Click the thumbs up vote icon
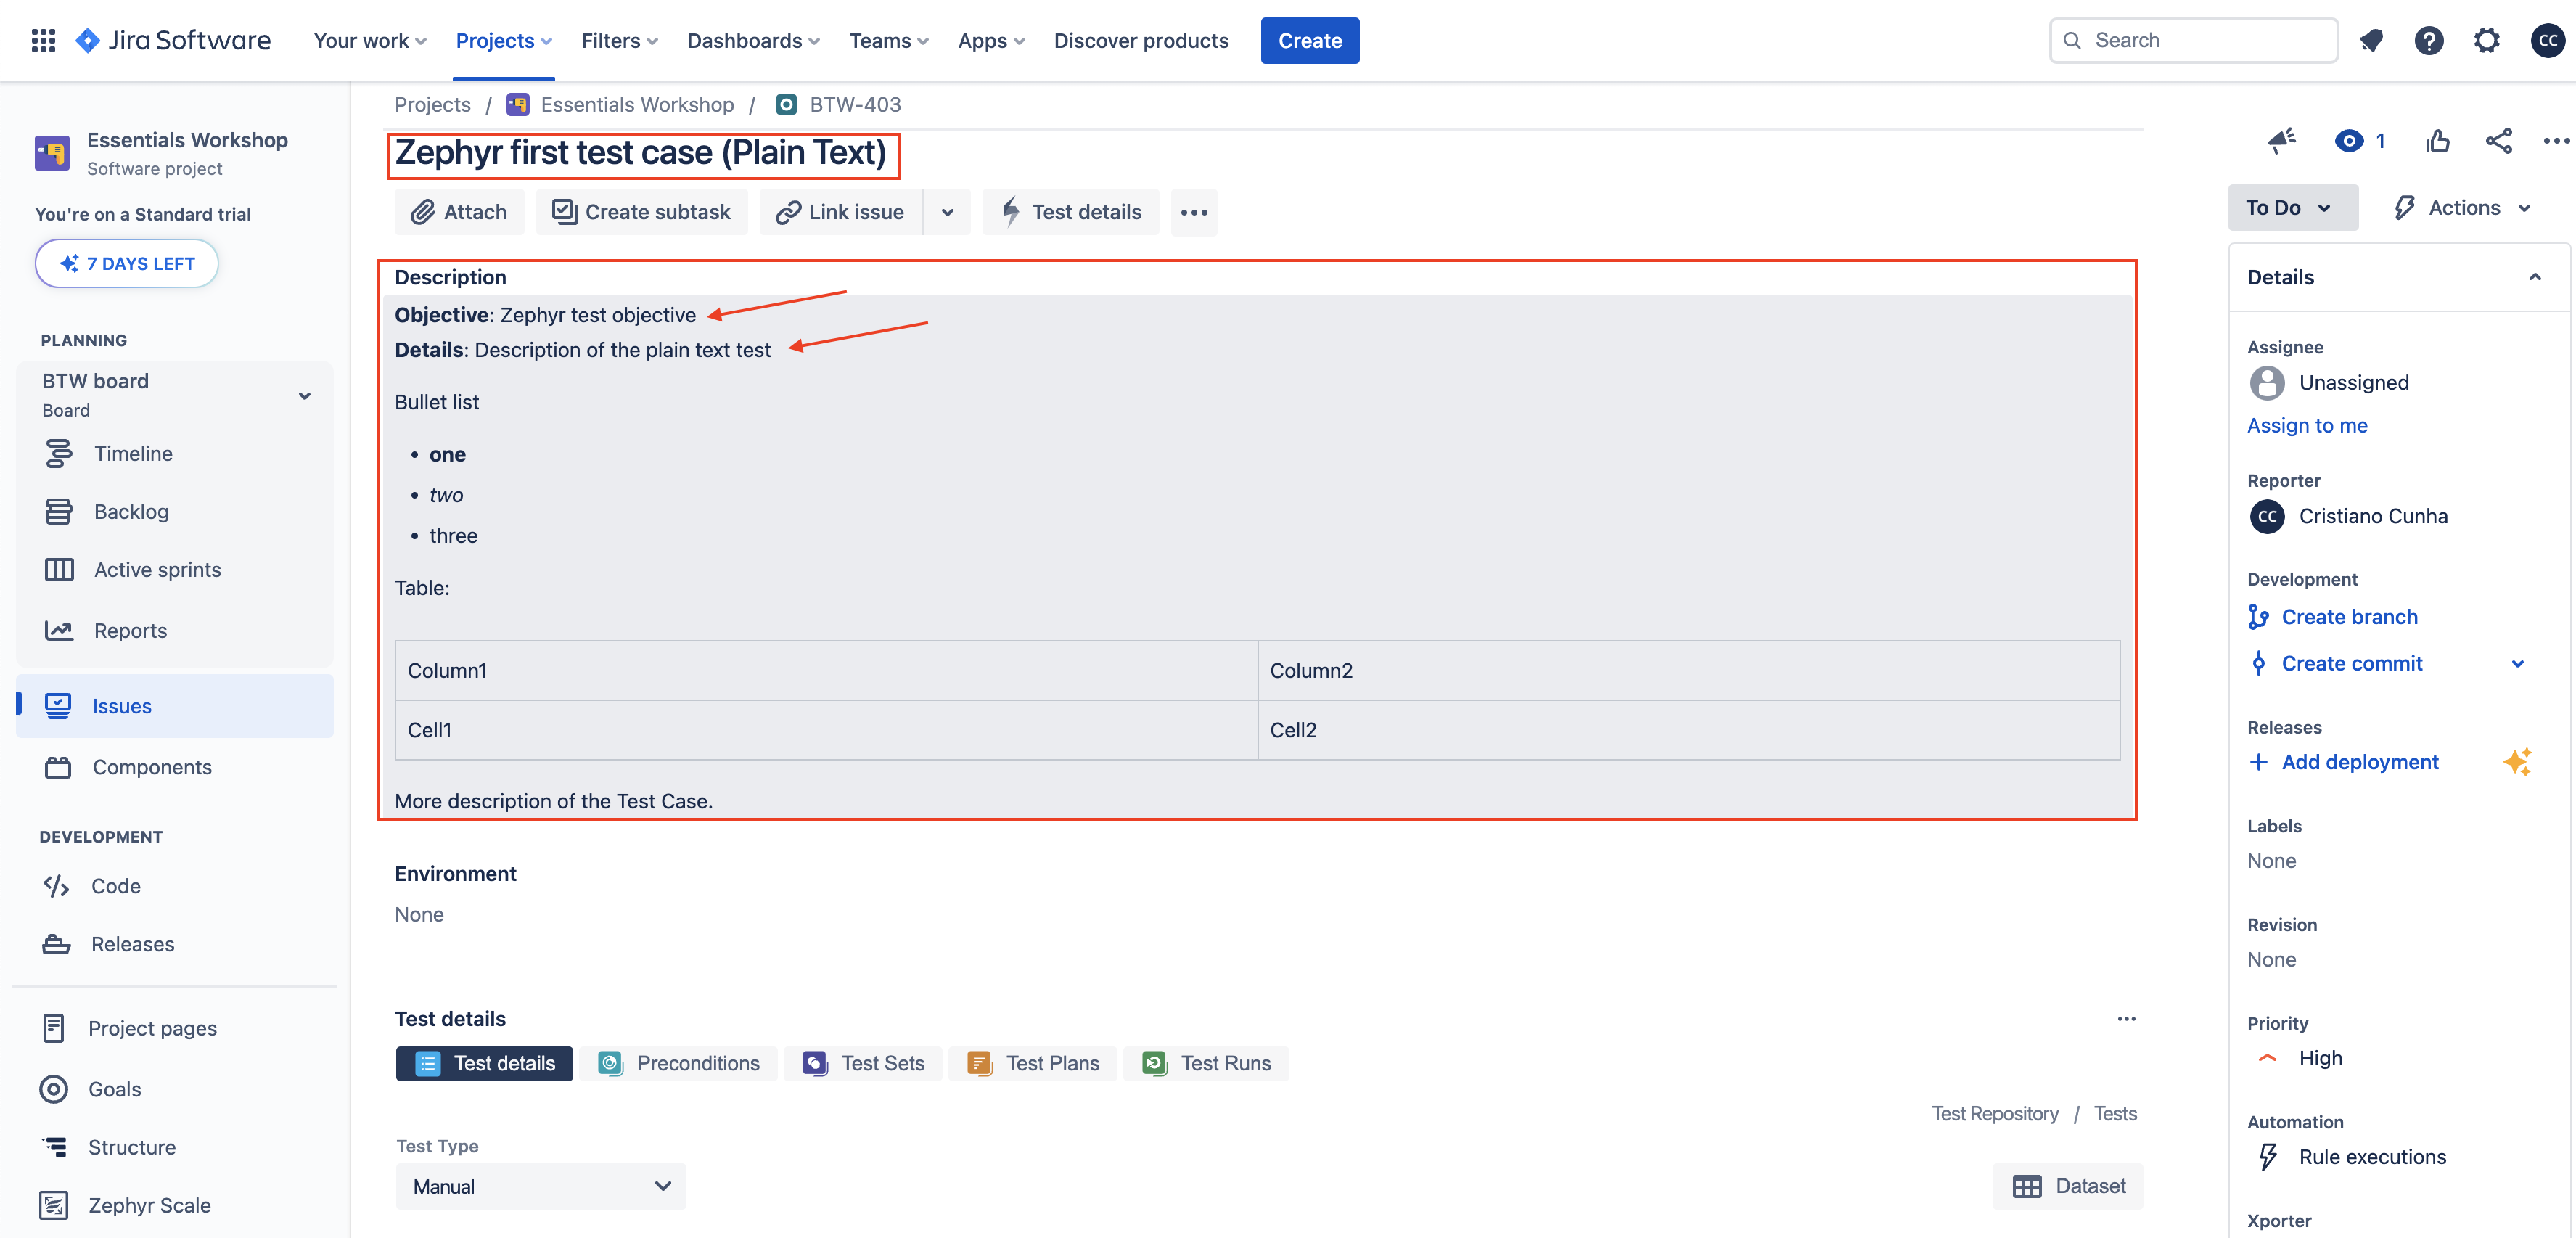 click(x=2437, y=141)
